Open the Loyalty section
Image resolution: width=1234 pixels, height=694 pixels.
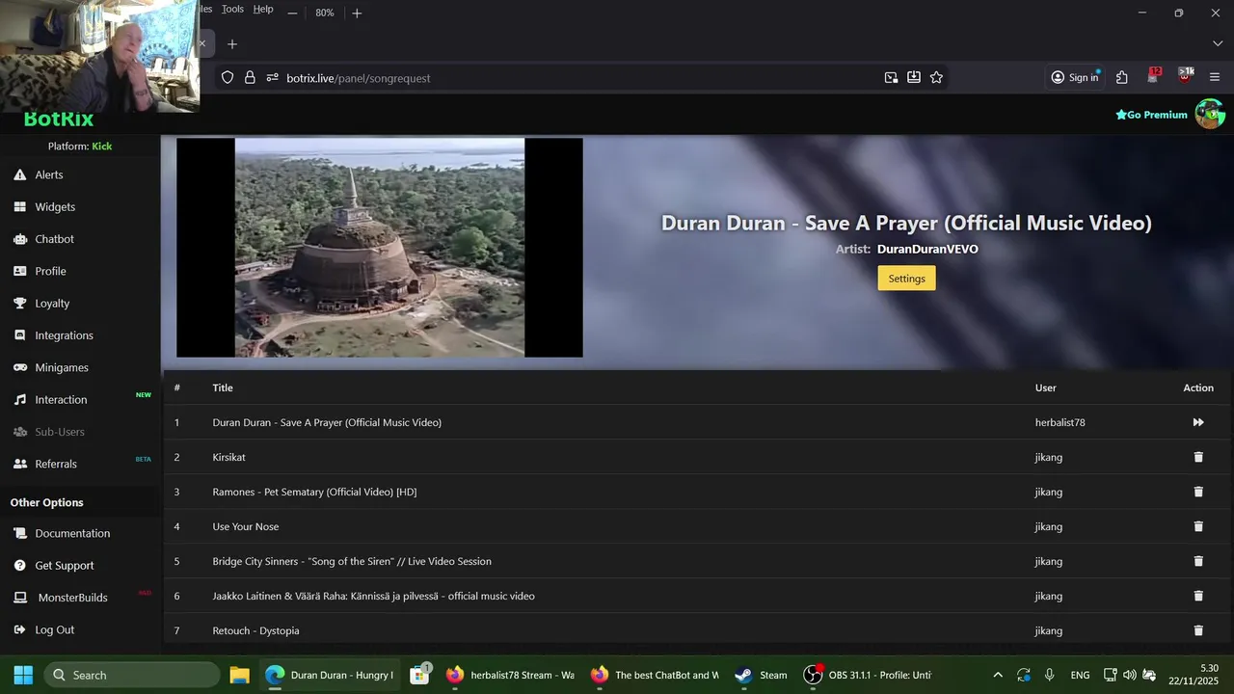52,303
